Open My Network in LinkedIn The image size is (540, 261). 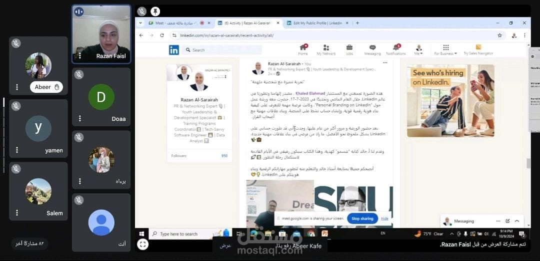[x=326, y=50]
